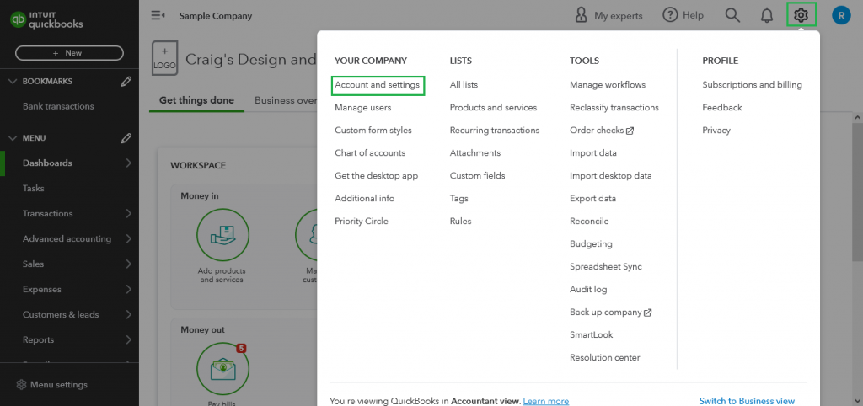Viewport: 863px width, 406px height.
Task: Collapse the sidebar with hamburger icon
Action: (158, 15)
